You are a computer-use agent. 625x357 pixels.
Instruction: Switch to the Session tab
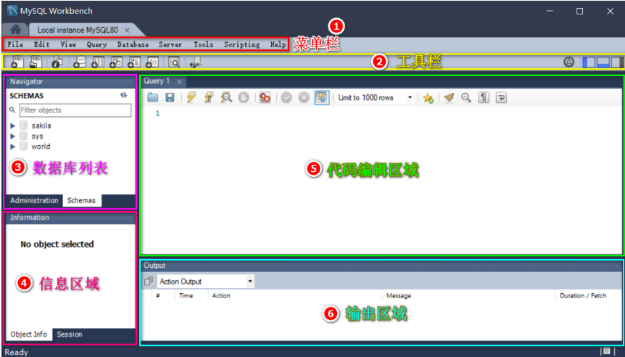pyautogui.click(x=70, y=335)
